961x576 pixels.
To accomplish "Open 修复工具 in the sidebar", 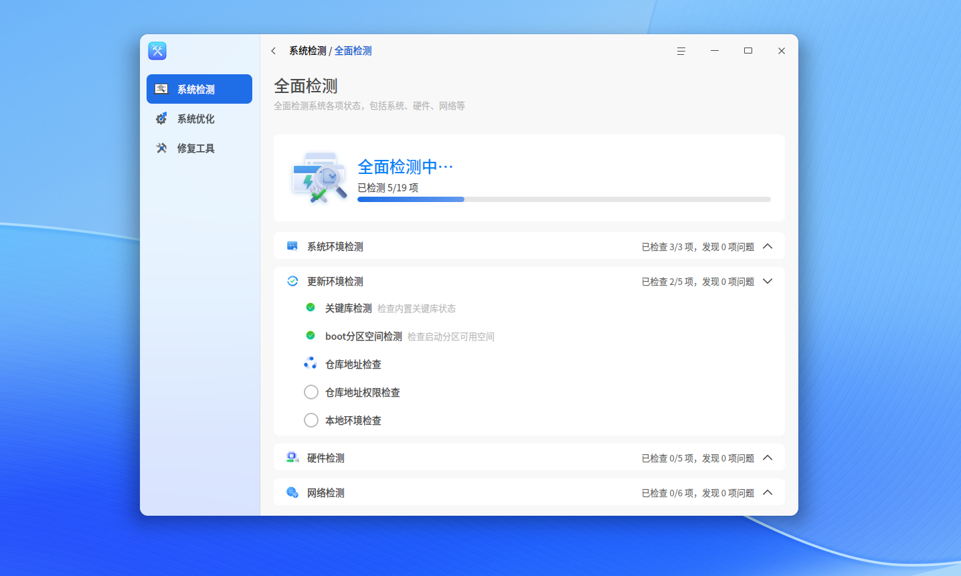I will point(199,148).
